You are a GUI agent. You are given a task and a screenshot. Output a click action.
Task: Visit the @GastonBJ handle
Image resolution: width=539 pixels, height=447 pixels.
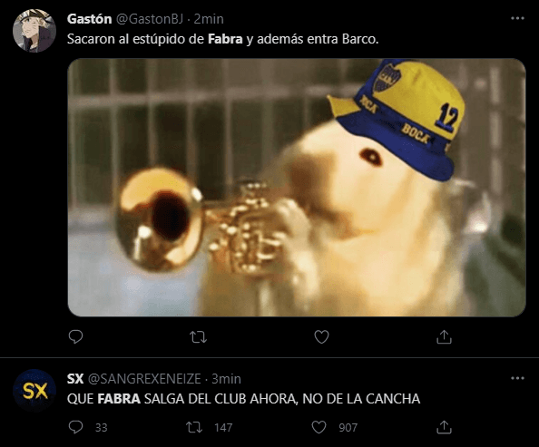(x=150, y=19)
